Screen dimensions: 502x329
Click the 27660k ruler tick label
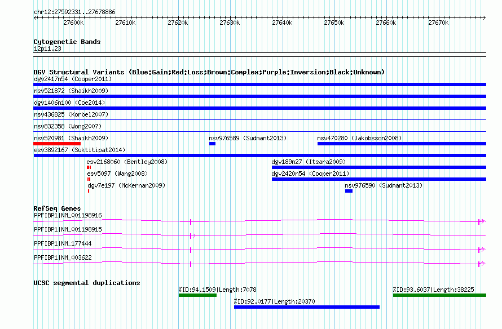(386, 23)
